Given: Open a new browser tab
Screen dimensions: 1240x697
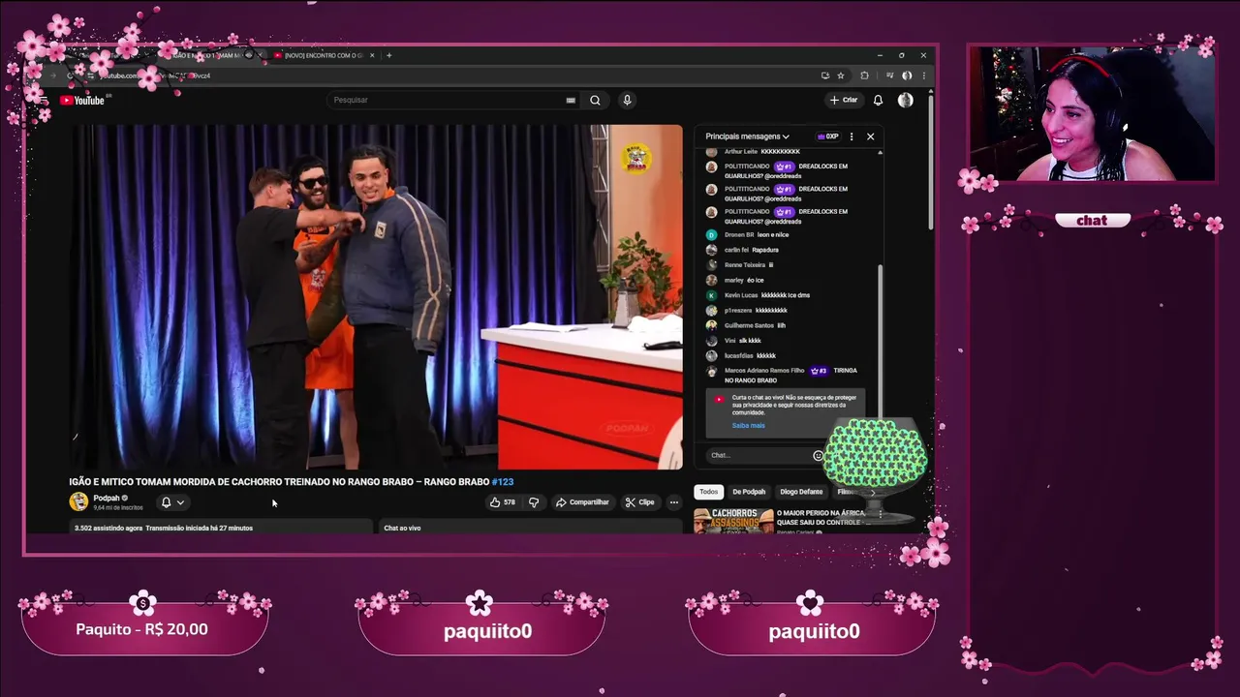Looking at the screenshot, I should (388, 55).
